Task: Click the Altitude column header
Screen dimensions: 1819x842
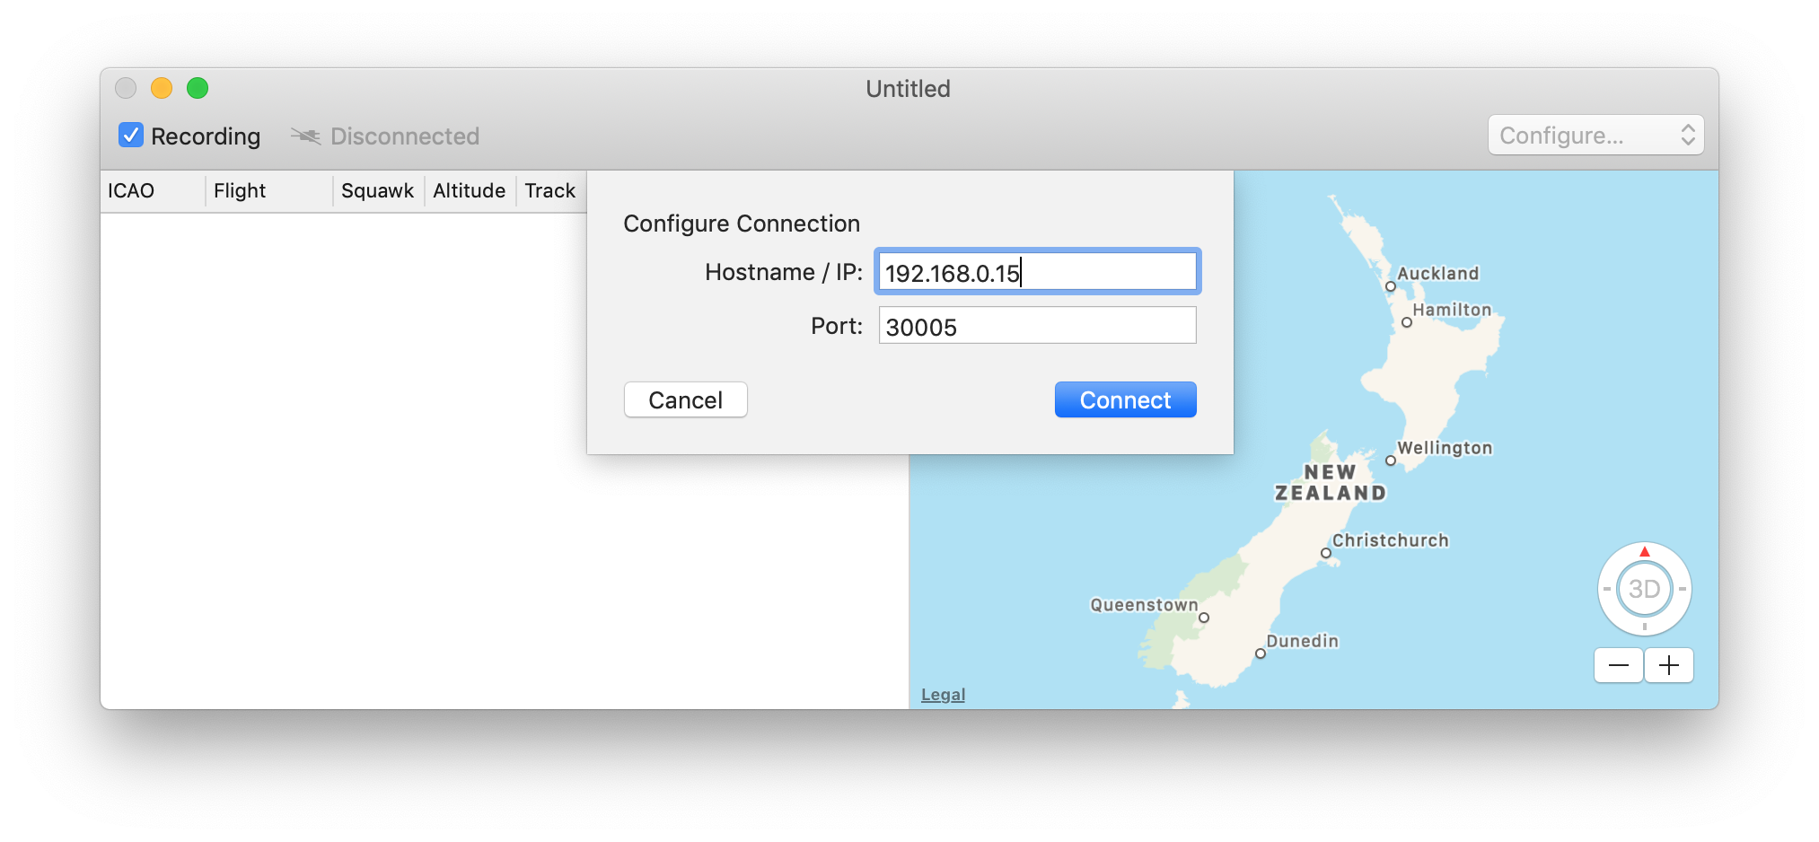Action: pyautogui.click(x=469, y=191)
